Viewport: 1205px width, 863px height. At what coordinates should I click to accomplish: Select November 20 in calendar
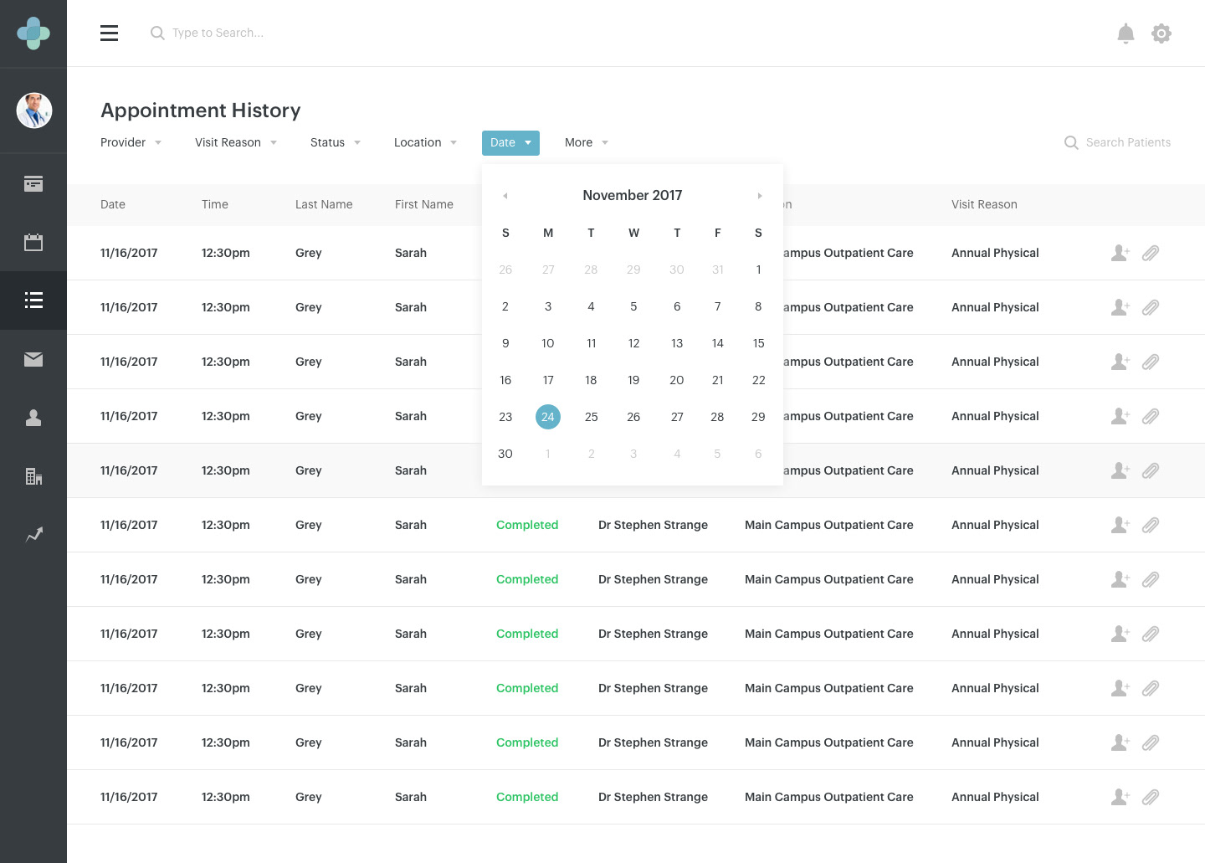677,380
